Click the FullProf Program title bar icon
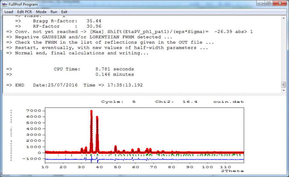Image resolution: width=289 pixels, height=177 pixels. click(x=4, y=4)
